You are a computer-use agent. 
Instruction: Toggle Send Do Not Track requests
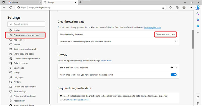coord(173,68)
